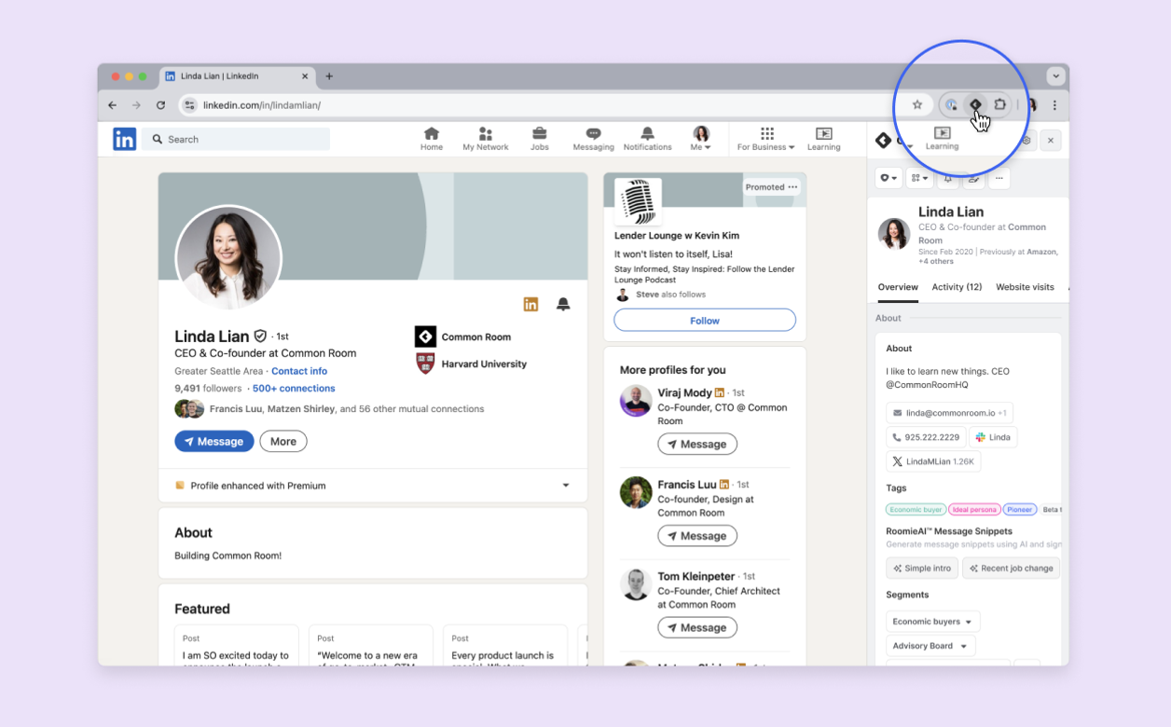Open a new browser tab
Screen dimensions: 1171x727
point(329,76)
